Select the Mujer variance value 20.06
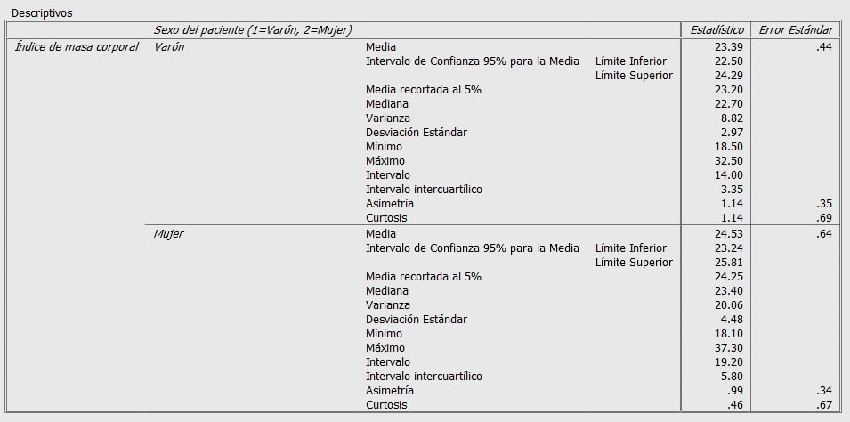850x422 pixels. pyautogui.click(x=728, y=305)
